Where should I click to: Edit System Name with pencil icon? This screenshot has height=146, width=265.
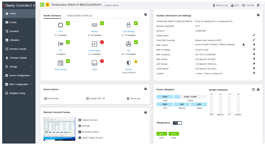click(x=254, y=35)
